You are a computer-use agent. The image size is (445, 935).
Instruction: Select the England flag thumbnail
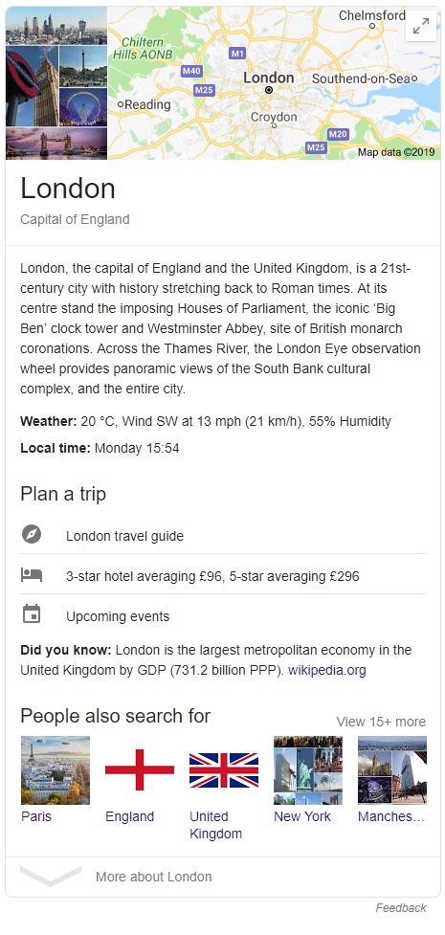click(140, 770)
